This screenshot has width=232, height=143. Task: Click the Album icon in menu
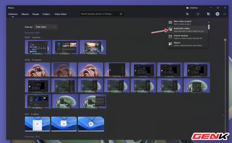(170, 44)
